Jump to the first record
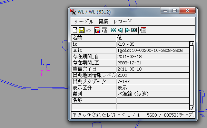Image resolution: width=207 pixels, height=128 pixels. 114,30
